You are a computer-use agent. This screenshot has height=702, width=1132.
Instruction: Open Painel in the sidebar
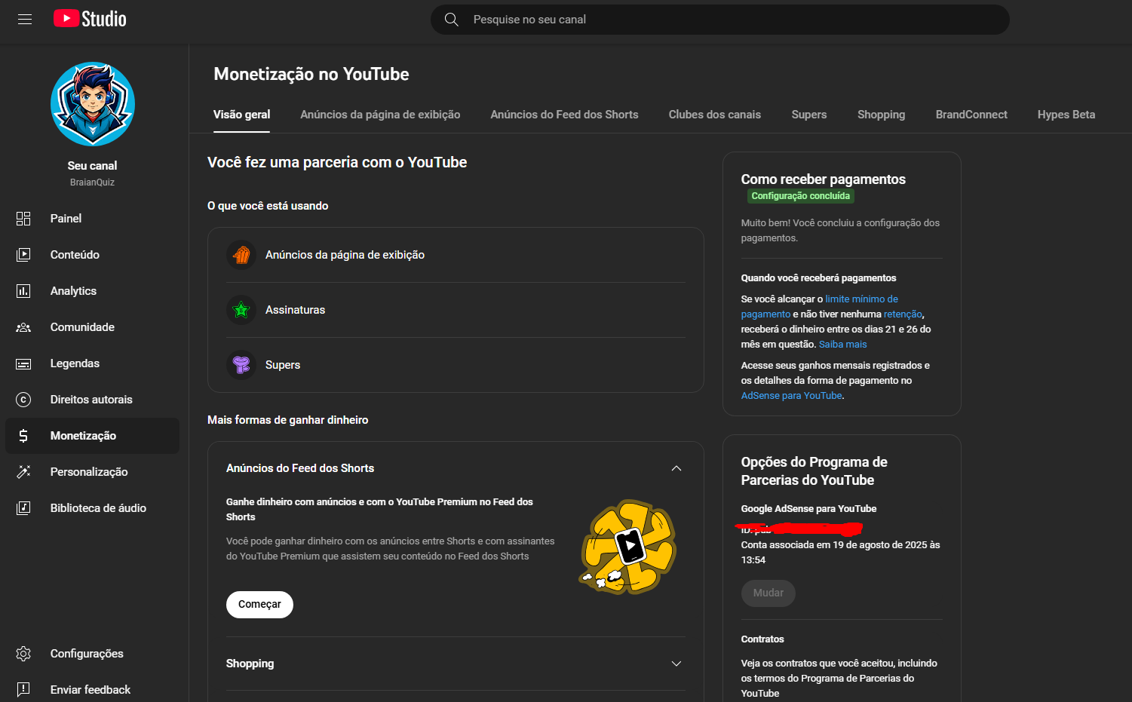coord(93,219)
